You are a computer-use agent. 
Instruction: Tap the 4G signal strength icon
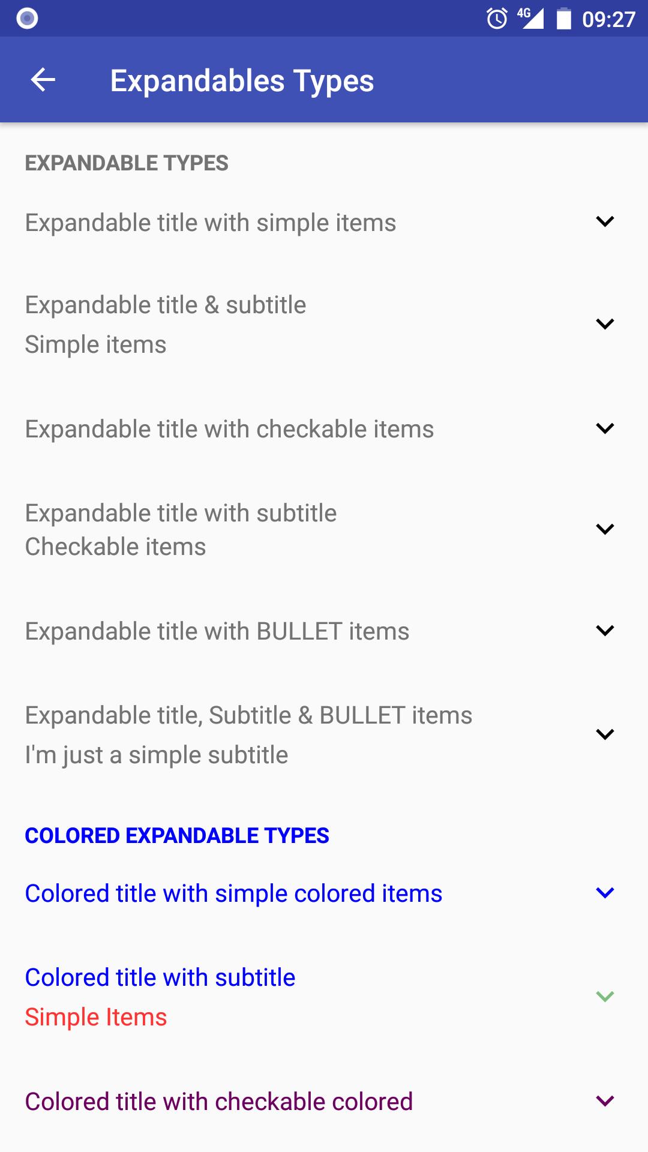(531, 18)
